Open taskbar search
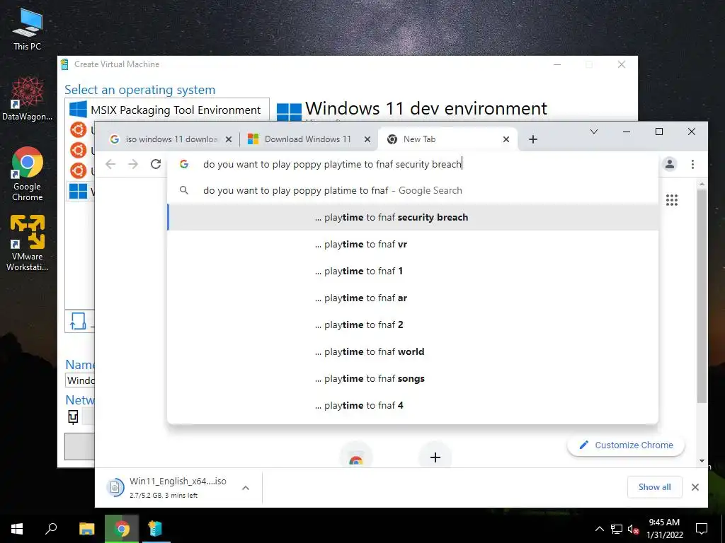725x543 pixels. point(51,529)
